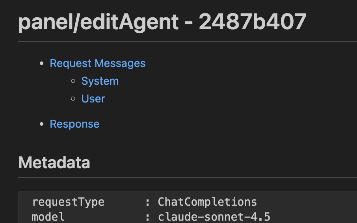The width and height of the screenshot is (357, 223).
Task: Click the hollow bullet next to System
Action: pos(73,81)
